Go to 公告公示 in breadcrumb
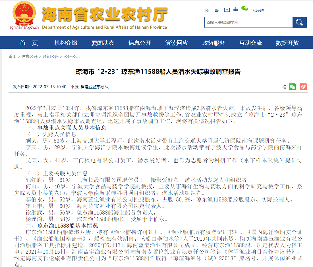 click(72, 56)
